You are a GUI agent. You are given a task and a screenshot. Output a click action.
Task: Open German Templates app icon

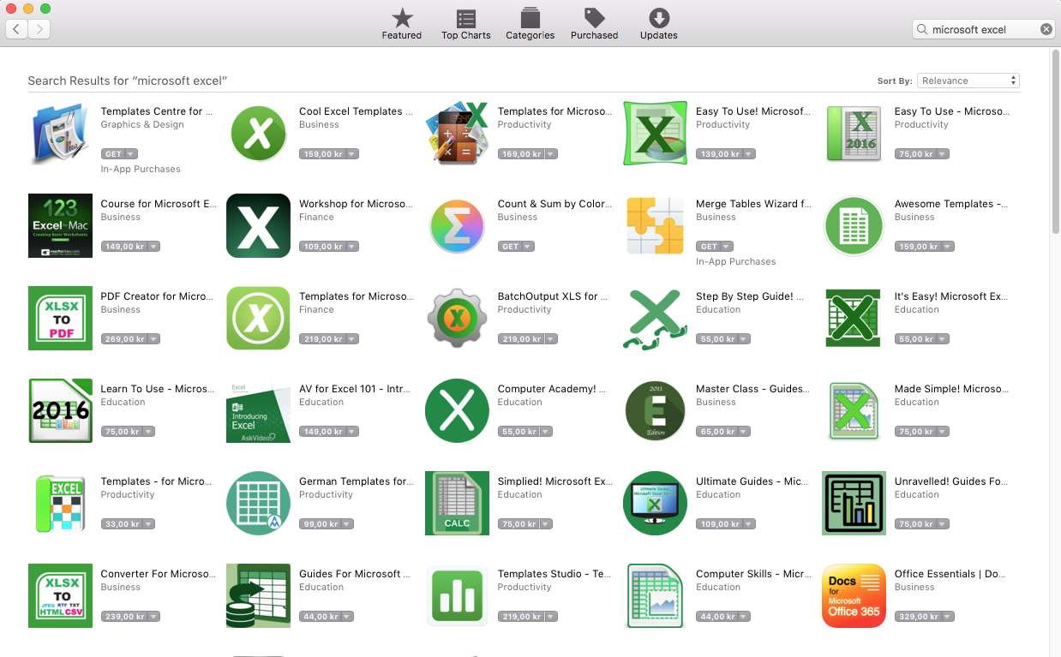tap(258, 504)
